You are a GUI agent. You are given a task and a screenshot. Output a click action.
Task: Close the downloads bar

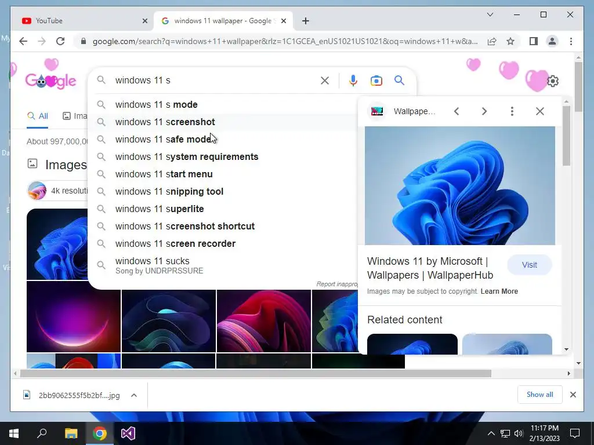coord(573,395)
